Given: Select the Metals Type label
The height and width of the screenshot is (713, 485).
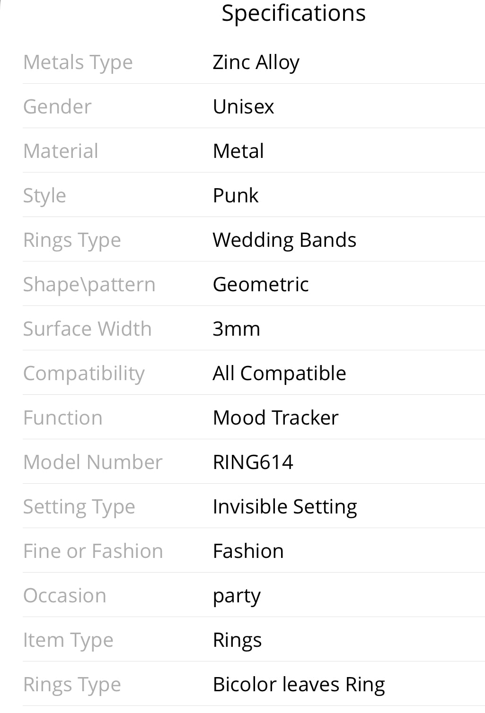Looking at the screenshot, I should (x=78, y=63).
